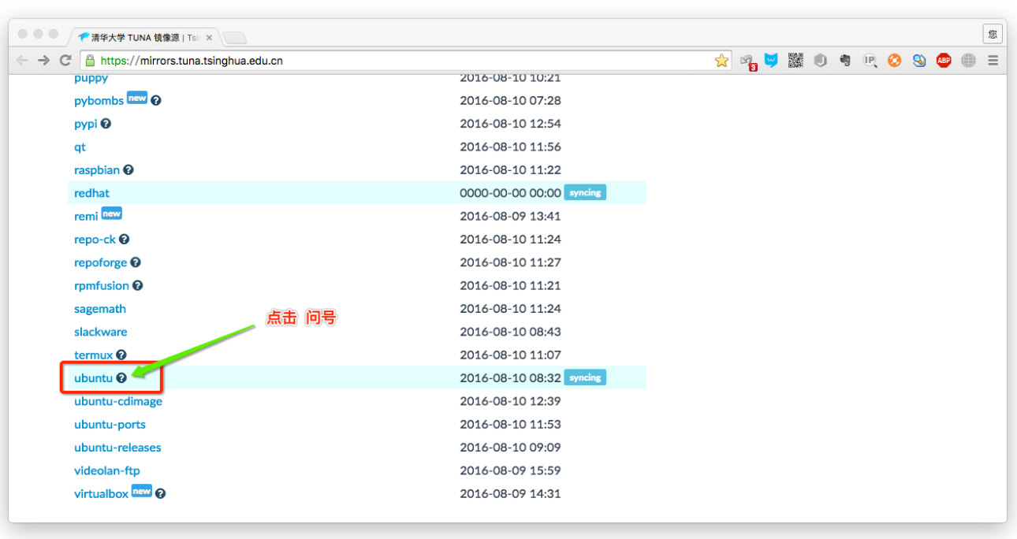Screen dimensions: 1017x539
Task: Click the IP lookup extension icon
Action: [870, 60]
